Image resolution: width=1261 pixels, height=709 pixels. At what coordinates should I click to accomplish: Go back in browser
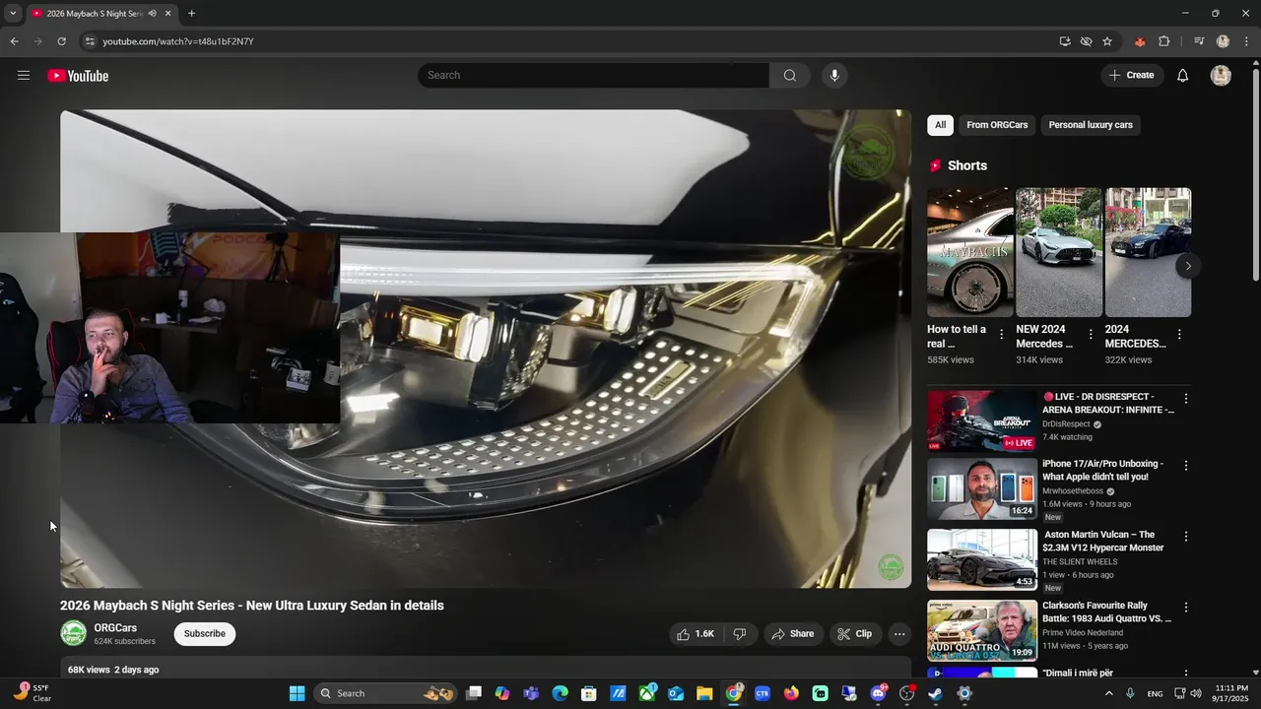[x=14, y=41]
